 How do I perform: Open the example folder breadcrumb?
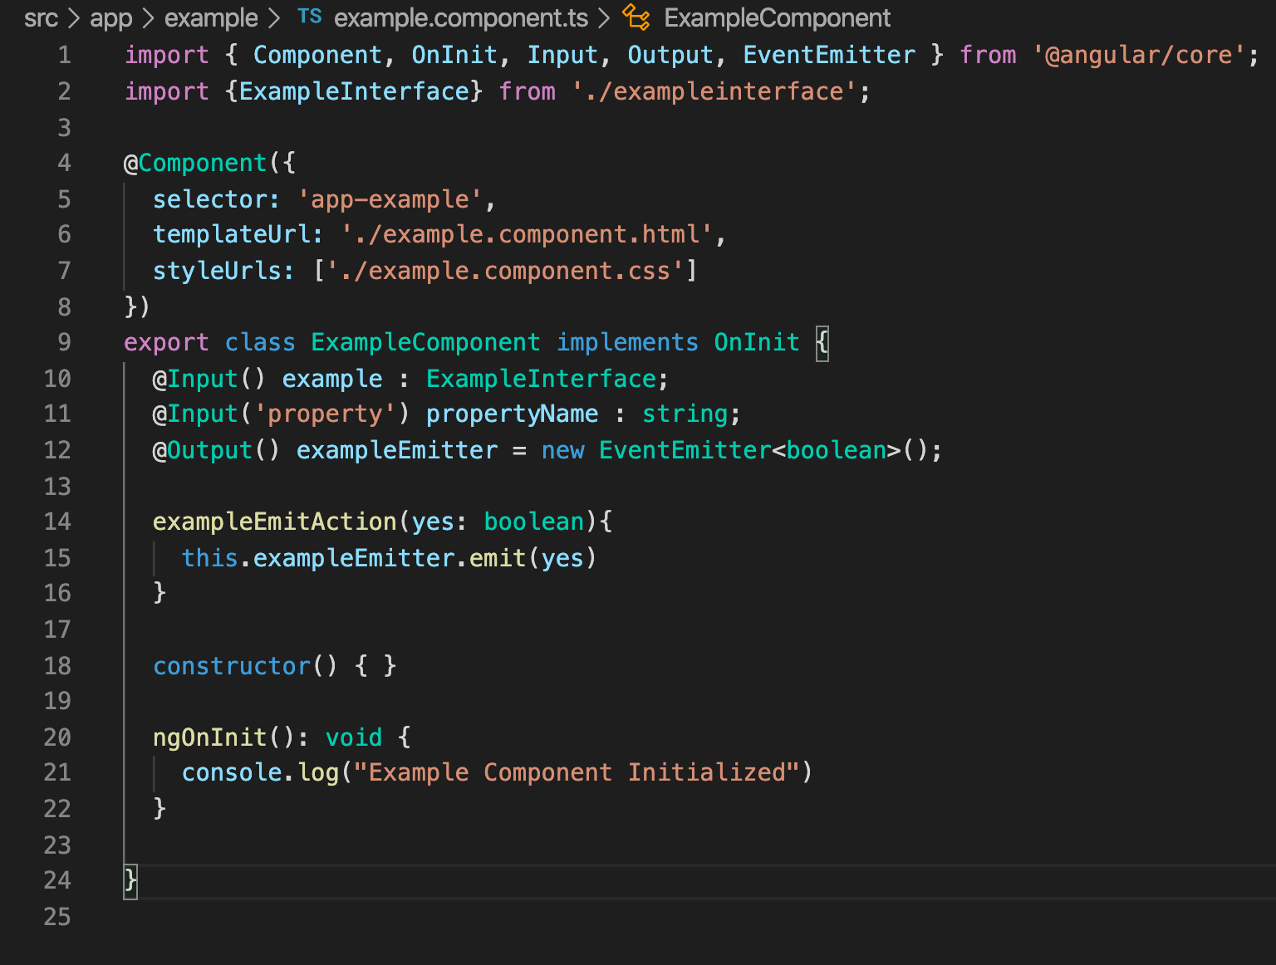tap(210, 17)
